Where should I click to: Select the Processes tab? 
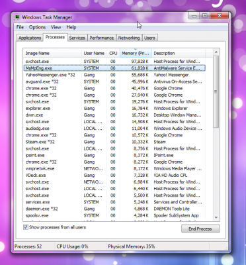tap(55, 37)
